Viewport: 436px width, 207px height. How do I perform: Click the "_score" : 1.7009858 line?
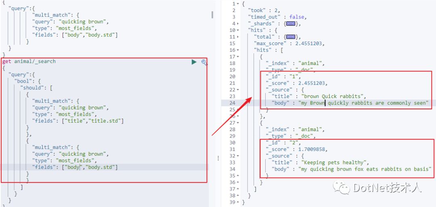(x=296, y=149)
